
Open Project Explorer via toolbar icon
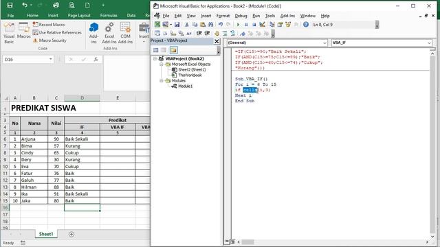pyautogui.click(x=272, y=25)
